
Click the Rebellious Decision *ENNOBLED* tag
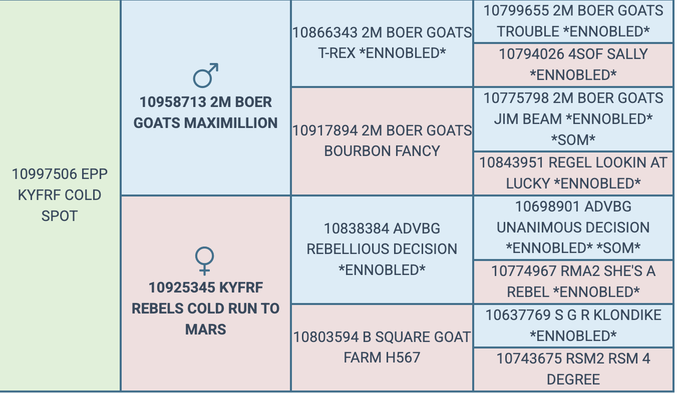click(382, 270)
